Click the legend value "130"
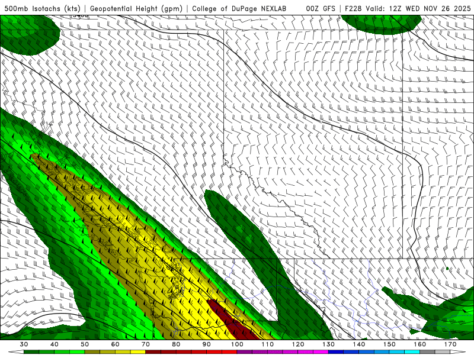 [329, 344]
